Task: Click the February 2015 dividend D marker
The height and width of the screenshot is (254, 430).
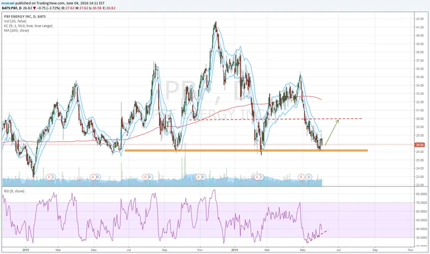Action: 54,177
